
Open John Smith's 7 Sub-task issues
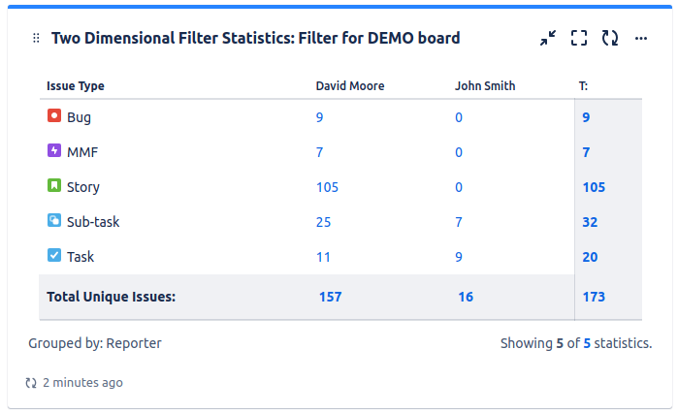[459, 222]
